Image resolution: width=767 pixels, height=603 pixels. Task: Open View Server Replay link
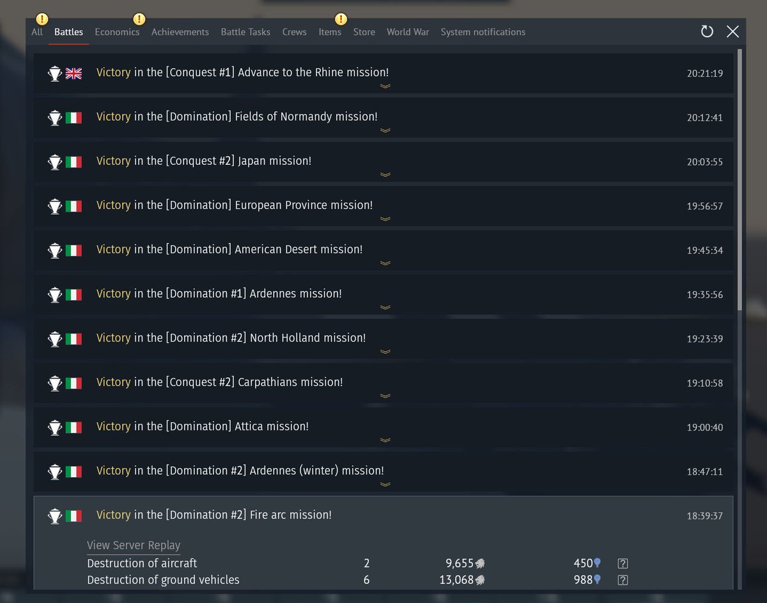[x=134, y=546]
